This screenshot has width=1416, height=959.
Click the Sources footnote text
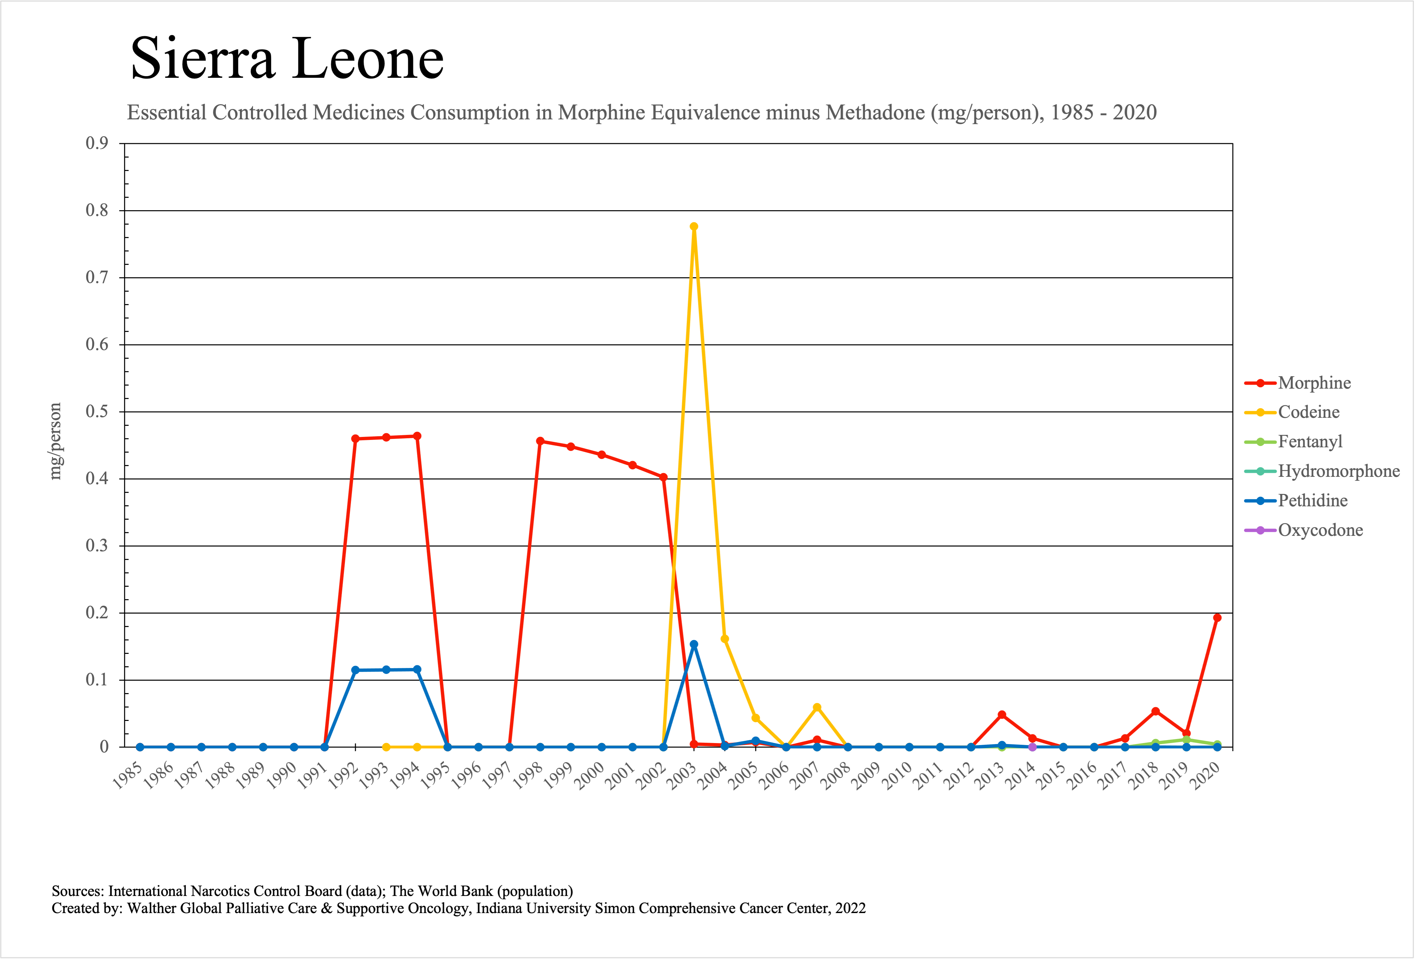click(312, 891)
